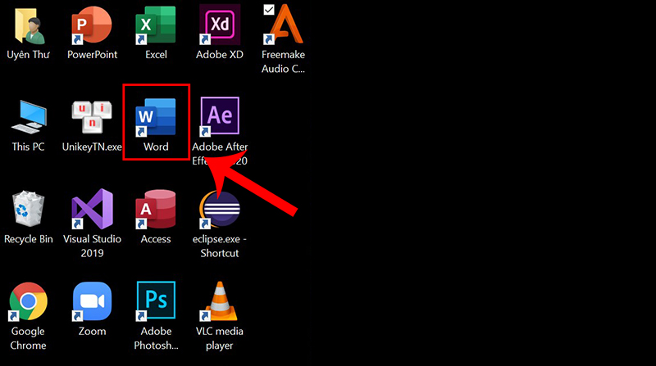Viewport: 656px width, 366px height.
Task: Open the Uyên Thư user folder icon
Action: pyautogui.click(x=29, y=26)
